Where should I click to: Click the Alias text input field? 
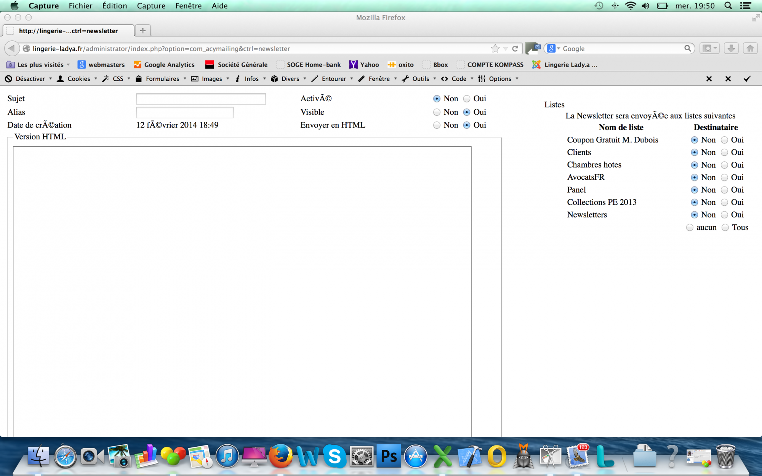185,112
